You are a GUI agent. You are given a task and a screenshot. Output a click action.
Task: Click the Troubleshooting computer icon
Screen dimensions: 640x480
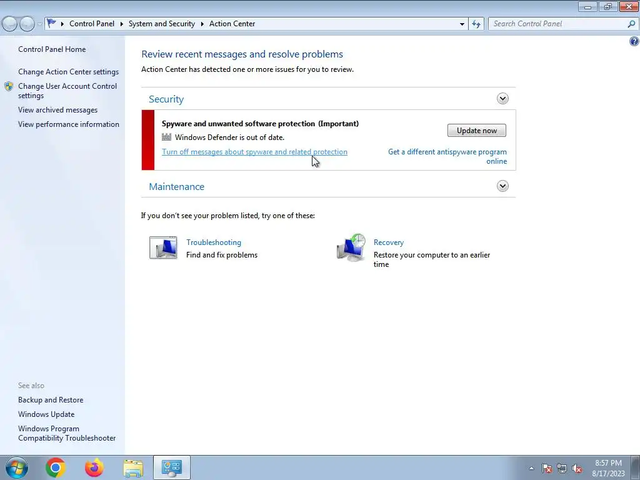coord(163,247)
